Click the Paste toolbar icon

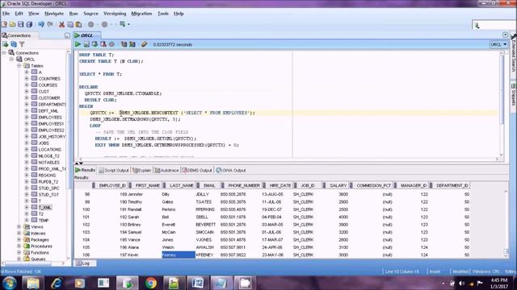point(79,24)
